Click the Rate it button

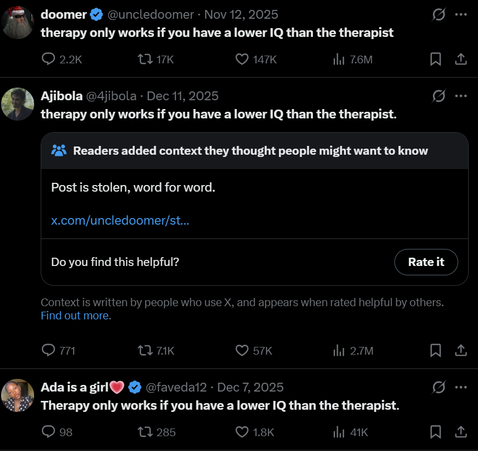coord(426,262)
